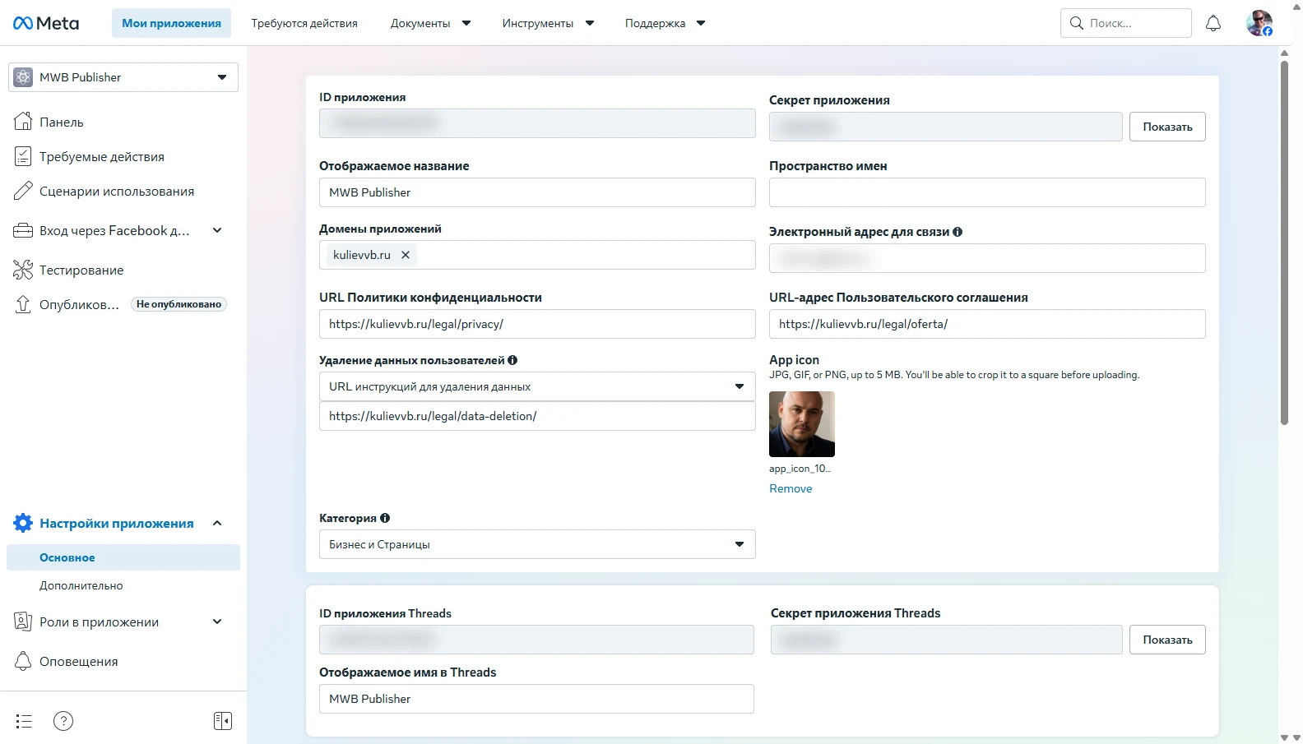Click the Сценарии использования pencil icon

coord(23,191)
